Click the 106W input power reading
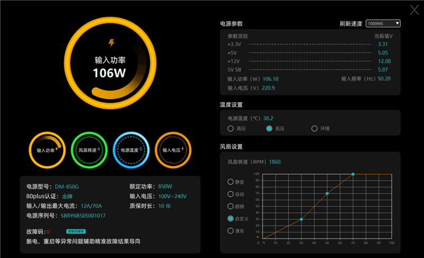This screenshot has height=258, width=424. click(109, 73)
